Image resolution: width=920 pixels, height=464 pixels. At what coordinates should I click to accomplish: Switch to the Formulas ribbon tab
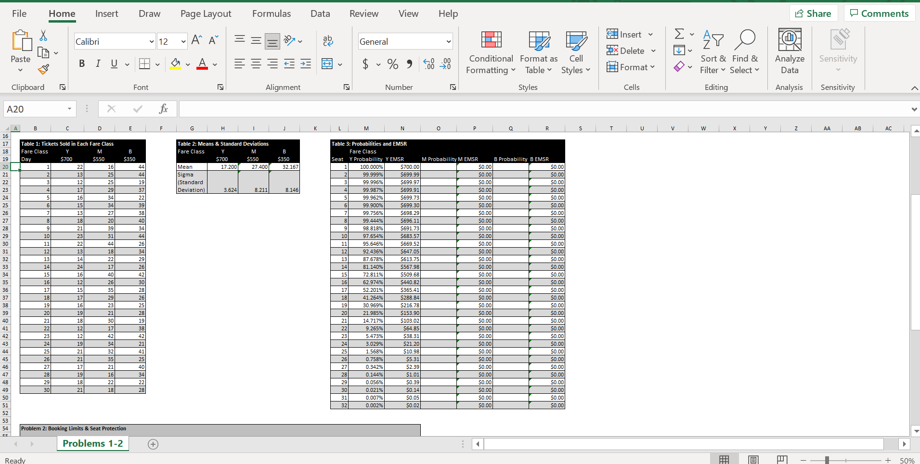[271, 13]
